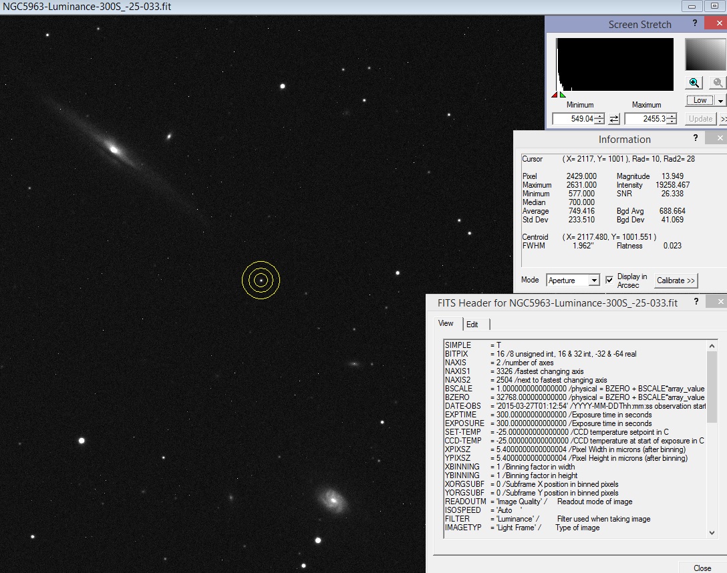The image size is (727, 573).
Task: Open Information window help
Action: point(696,138)
